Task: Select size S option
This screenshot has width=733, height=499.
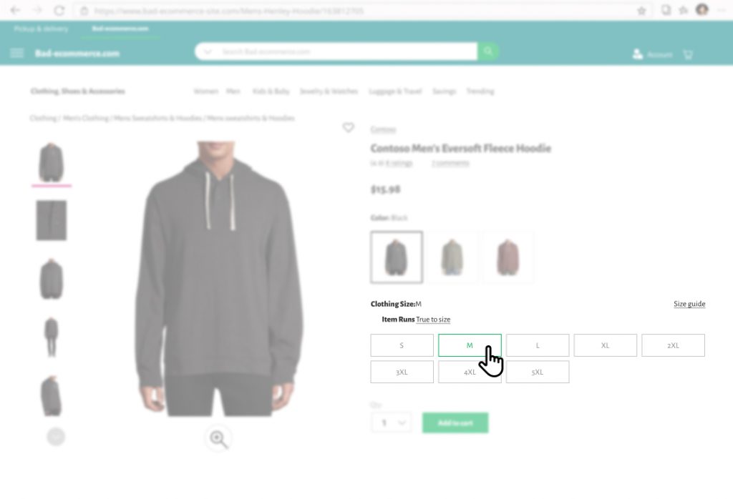Action: 402,345
